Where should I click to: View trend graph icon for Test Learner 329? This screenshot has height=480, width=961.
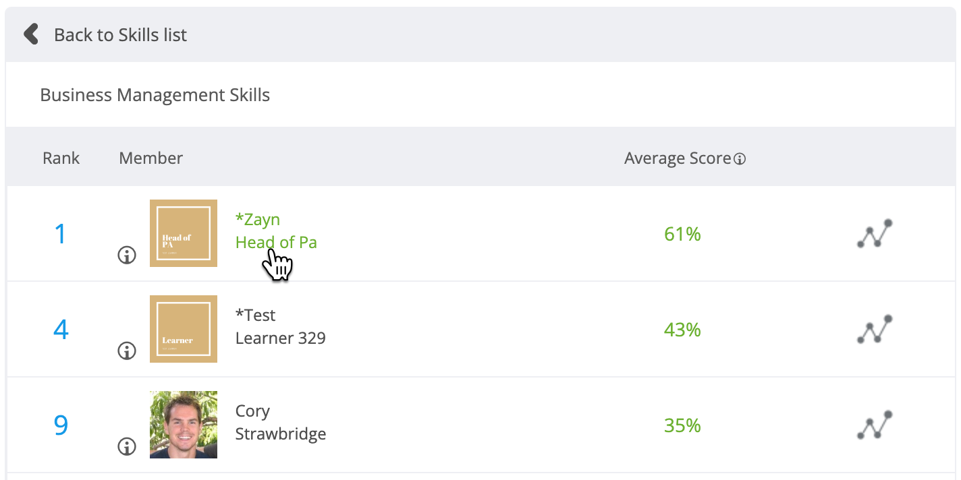point(875,329)
